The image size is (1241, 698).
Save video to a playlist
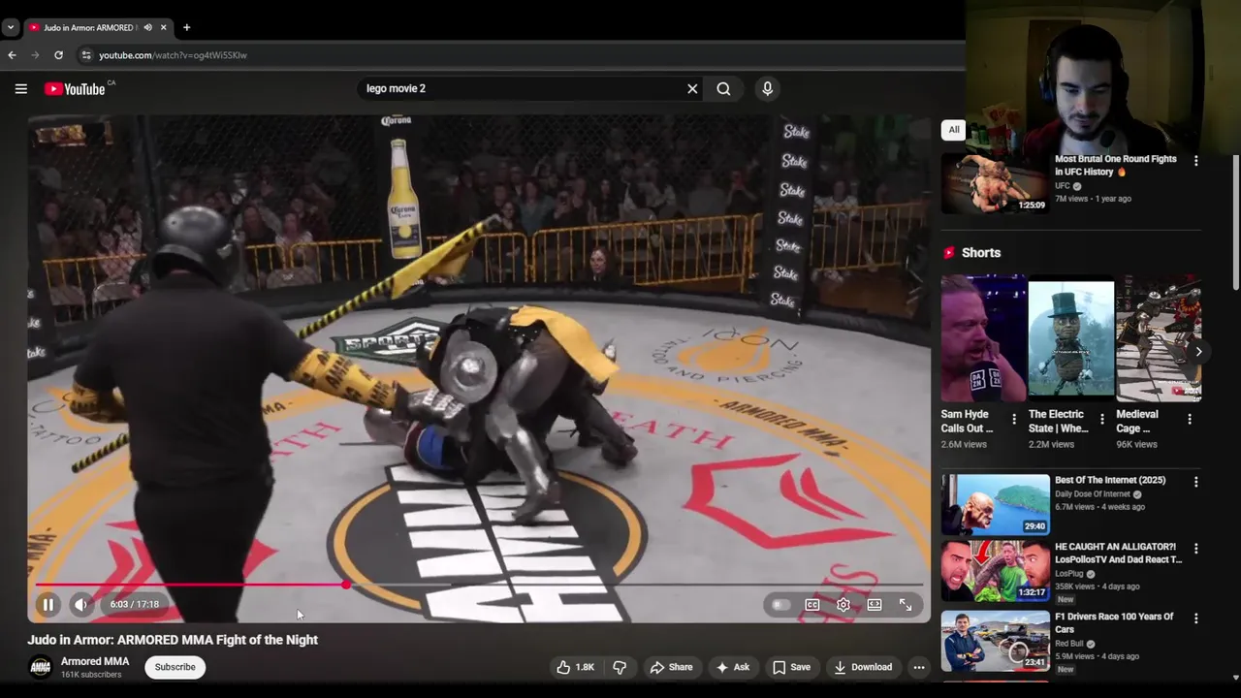click(791, 667)
